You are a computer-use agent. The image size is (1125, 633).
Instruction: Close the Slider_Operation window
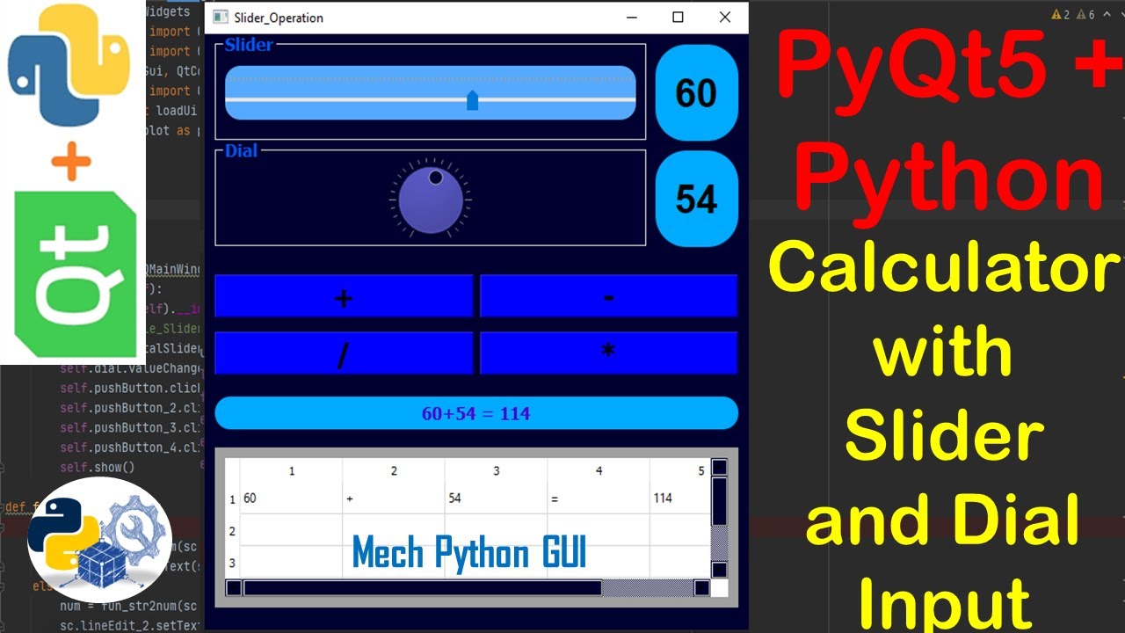(725, 18)
